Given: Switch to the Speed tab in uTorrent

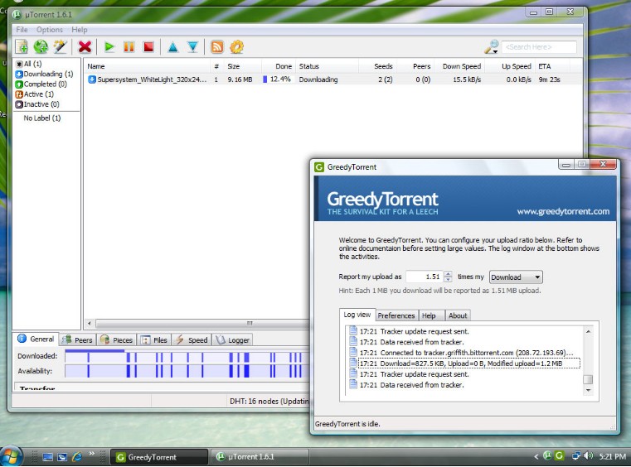Looking at the screenshot, I should [192, 340].
